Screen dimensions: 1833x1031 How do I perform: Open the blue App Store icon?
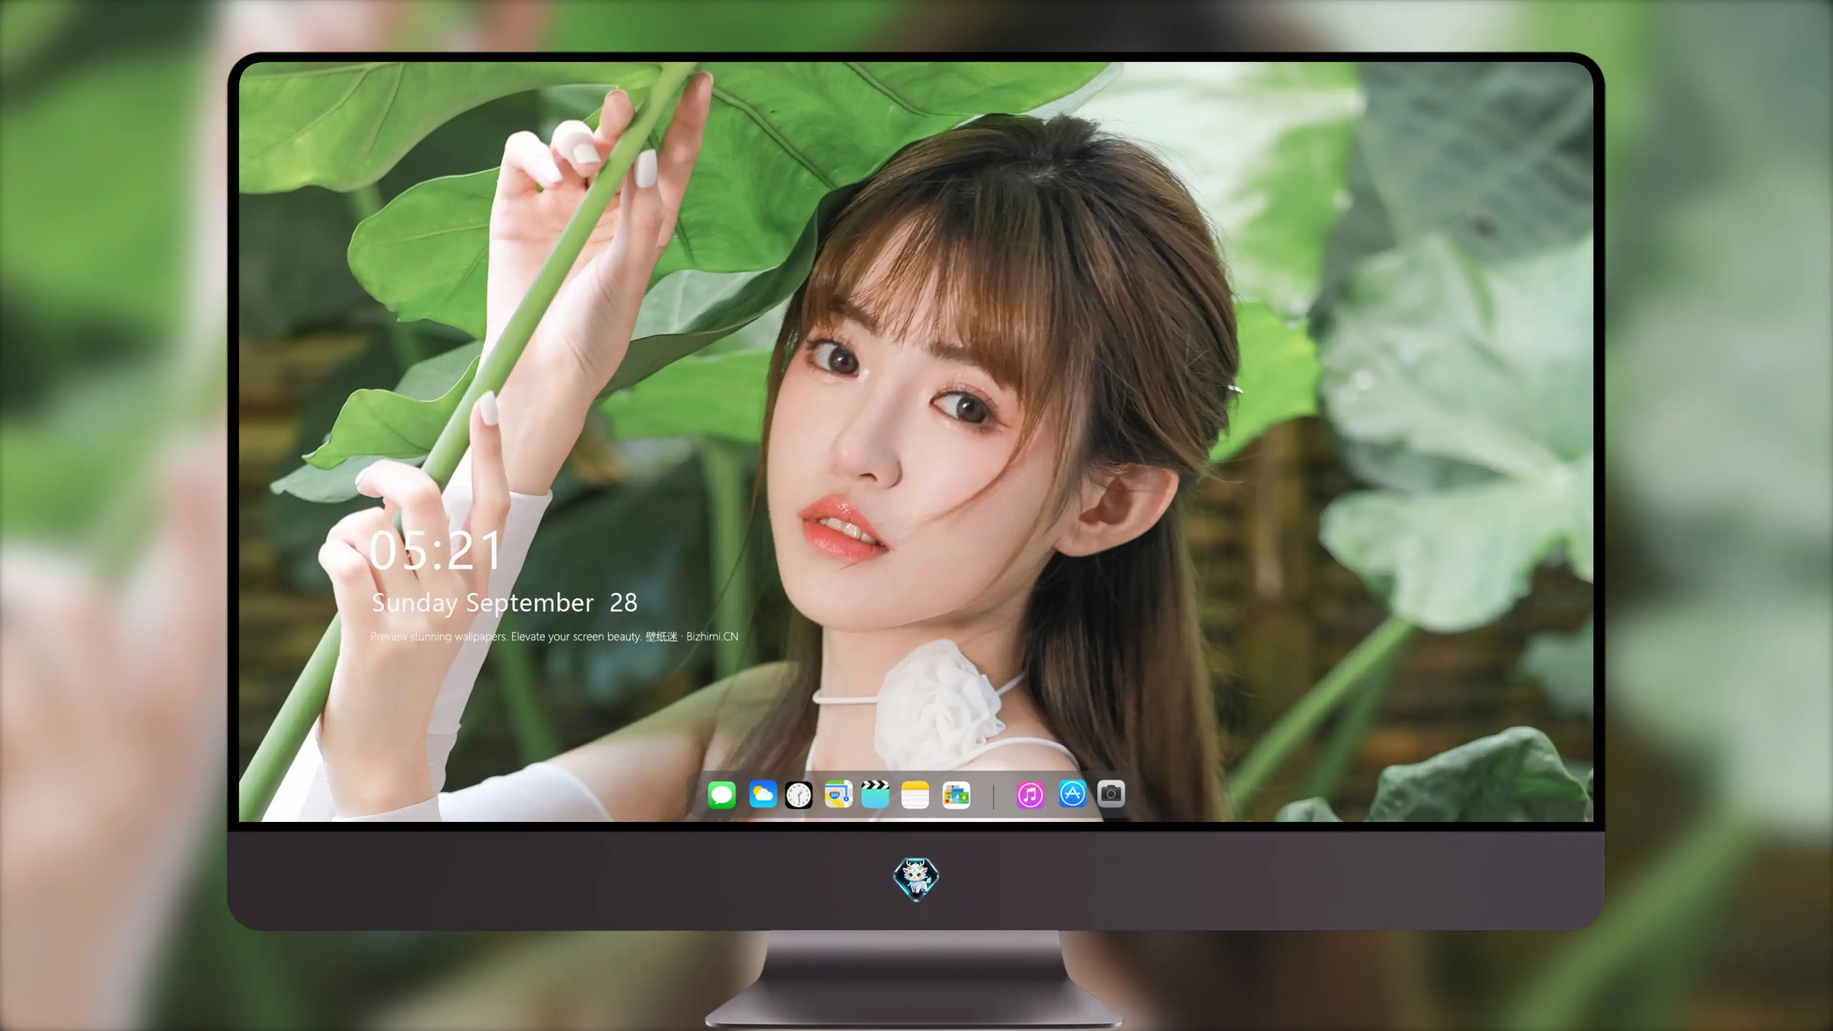point(1072,794)
